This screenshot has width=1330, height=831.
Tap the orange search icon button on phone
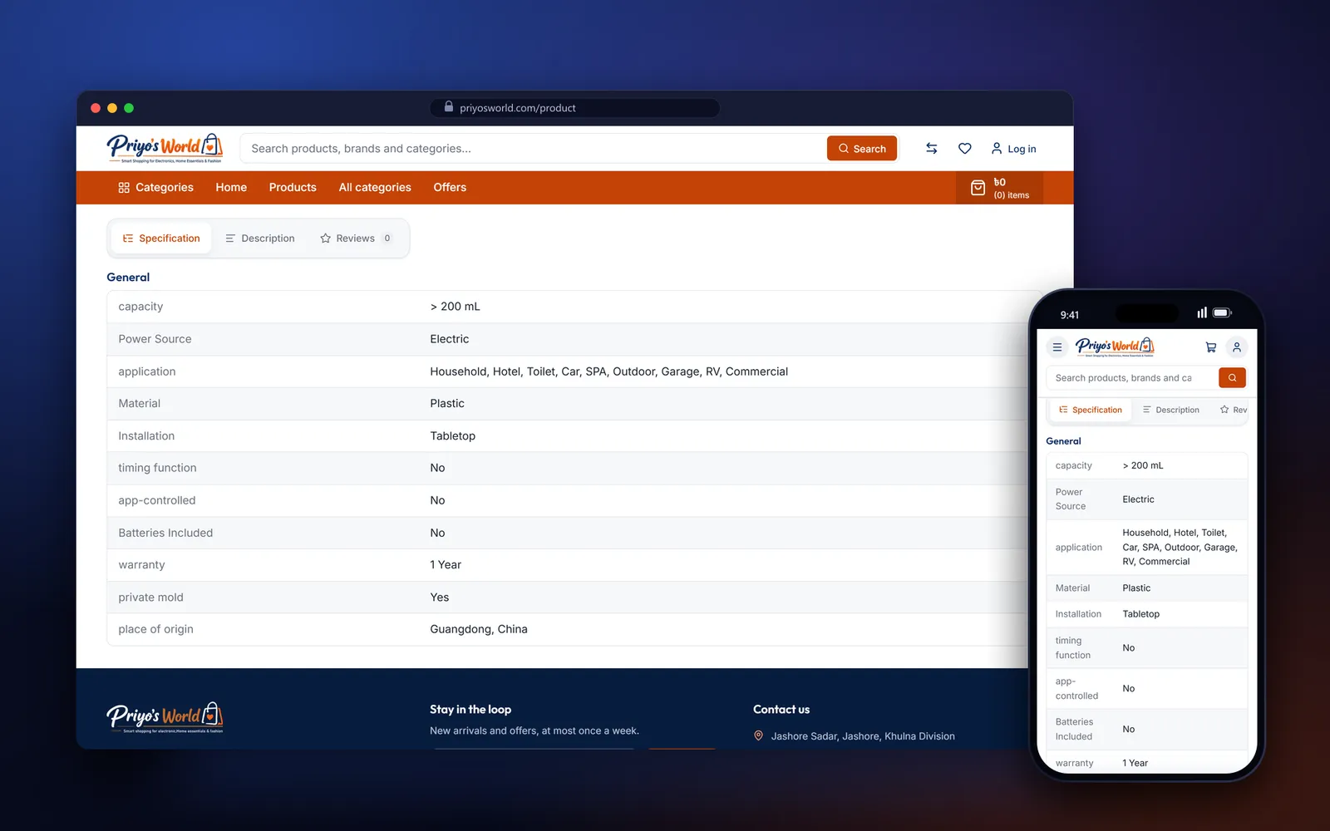pyautogui.click(x=1232, y=378)
